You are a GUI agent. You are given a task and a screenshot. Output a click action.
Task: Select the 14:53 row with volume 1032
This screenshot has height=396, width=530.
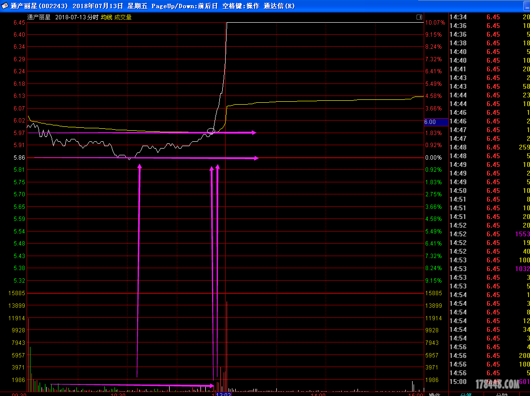489,269
